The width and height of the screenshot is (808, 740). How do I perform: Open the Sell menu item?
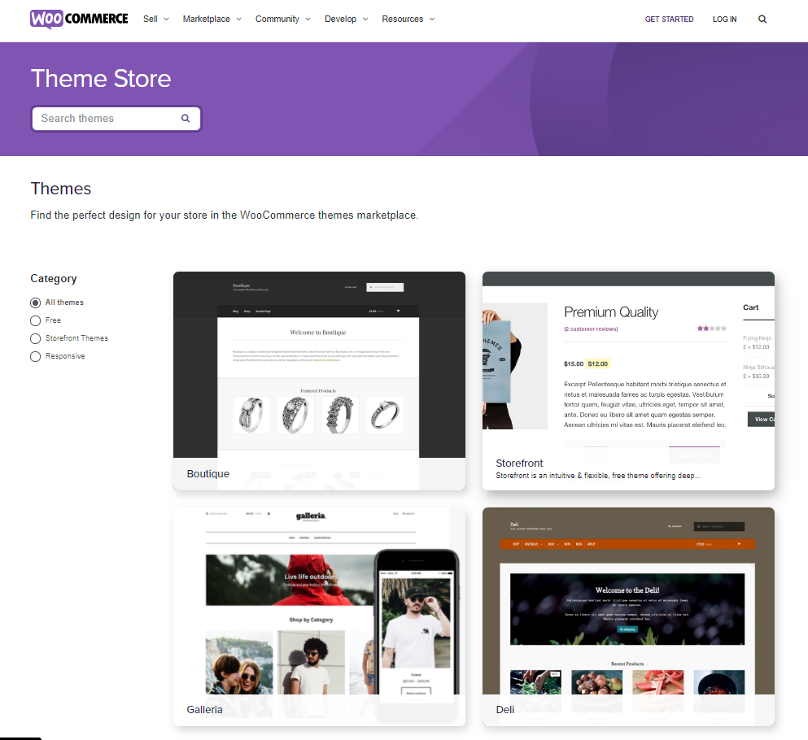point(151,19)
